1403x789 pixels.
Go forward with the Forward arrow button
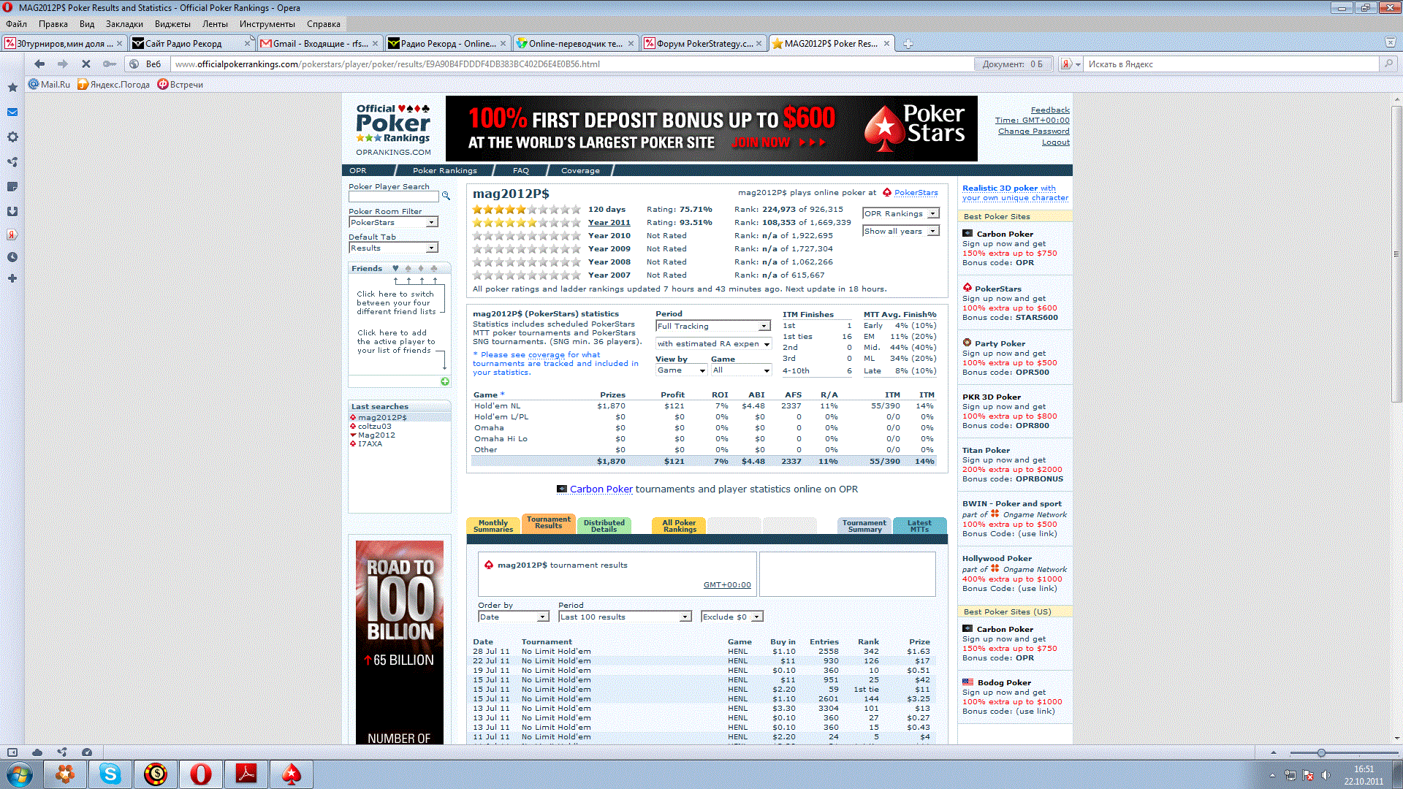coord(63,64)
